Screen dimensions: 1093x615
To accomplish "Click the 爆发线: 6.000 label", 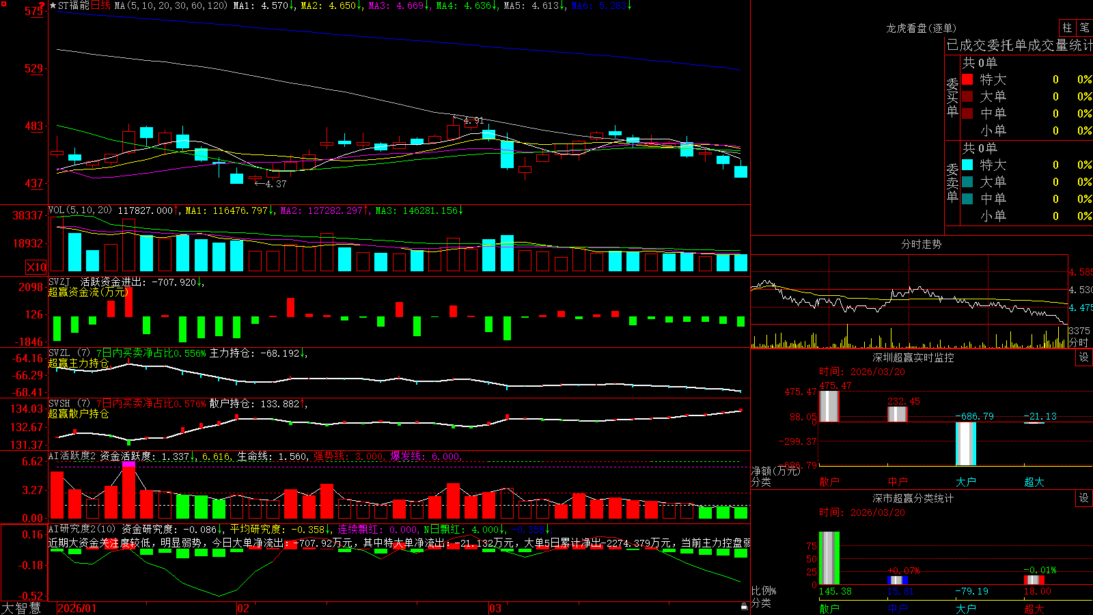I will pyautogui.click(x=426, y=456).
